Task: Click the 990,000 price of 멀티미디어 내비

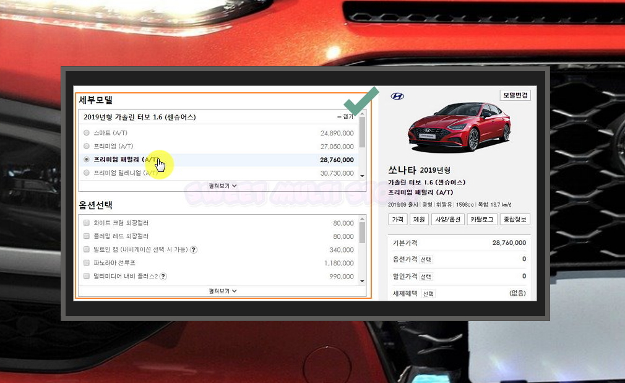Action: click(342, 277)
